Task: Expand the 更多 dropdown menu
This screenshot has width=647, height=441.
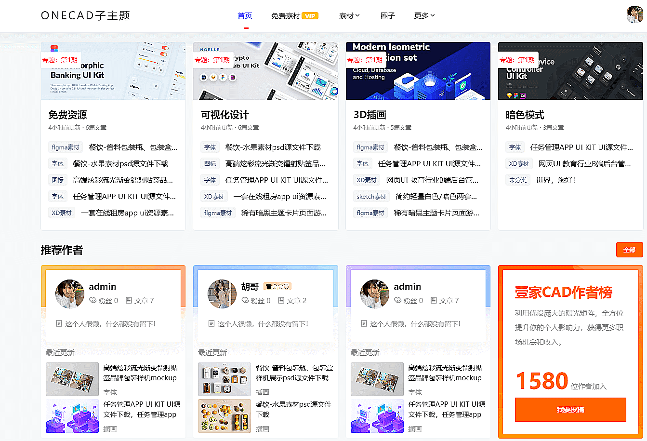Action: (x=424, y=16)
